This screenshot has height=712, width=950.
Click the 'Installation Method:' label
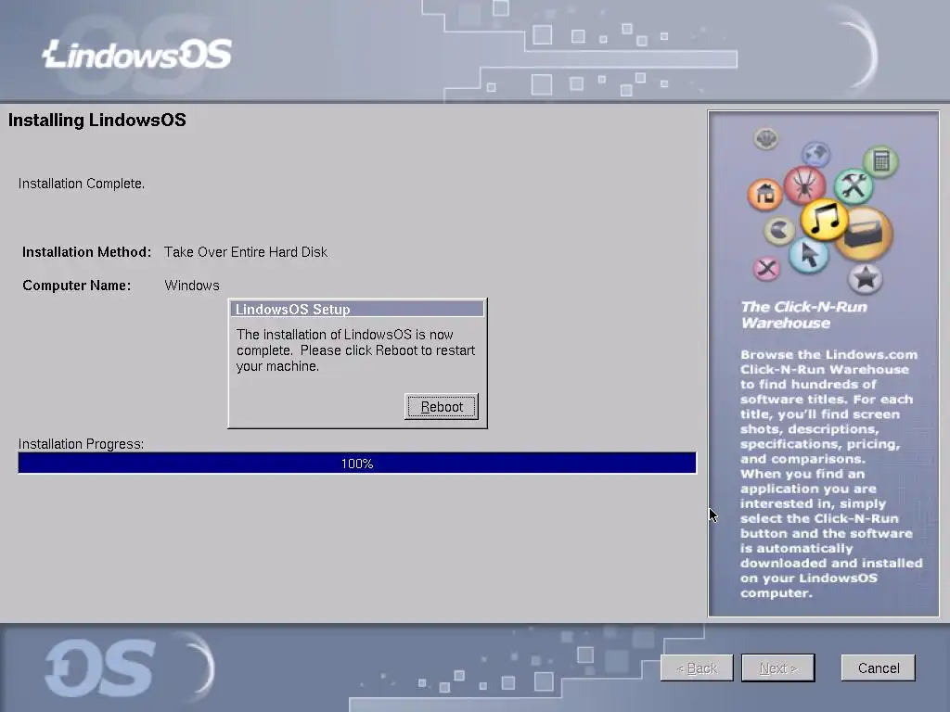[x=86, y=252]
